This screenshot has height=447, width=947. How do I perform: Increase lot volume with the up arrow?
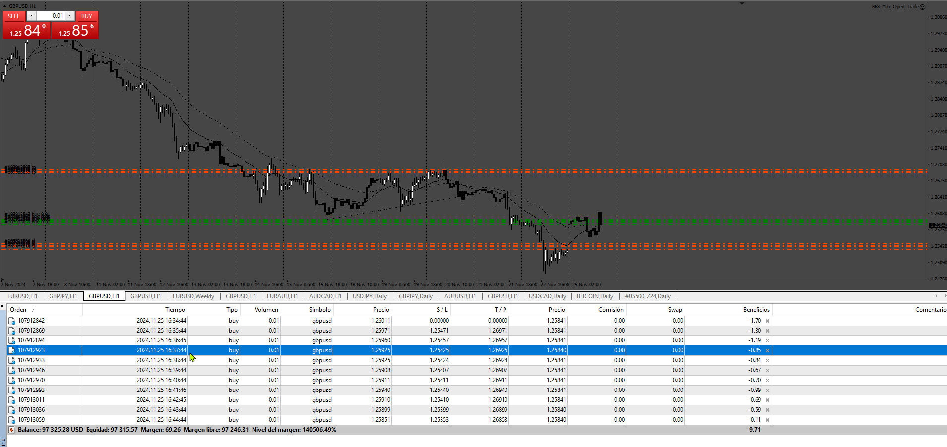[x=70, y=16]
